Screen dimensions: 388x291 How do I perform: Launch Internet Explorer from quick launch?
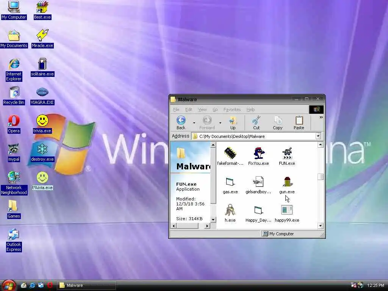click(32, 285)
